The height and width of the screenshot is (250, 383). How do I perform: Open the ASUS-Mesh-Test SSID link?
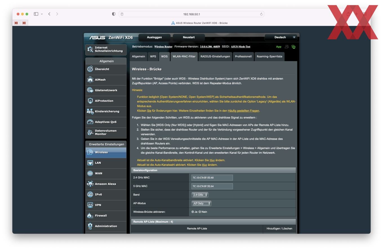(241, 47)
